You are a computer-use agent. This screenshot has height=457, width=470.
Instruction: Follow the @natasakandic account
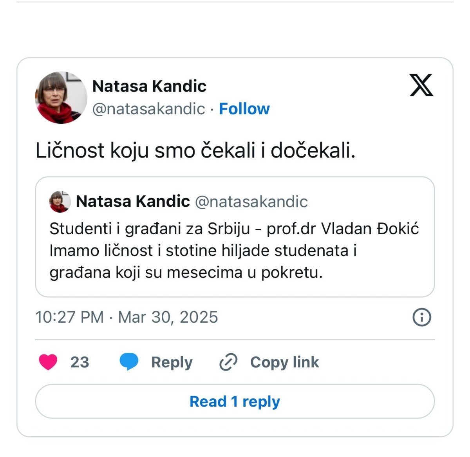[244, 109]
